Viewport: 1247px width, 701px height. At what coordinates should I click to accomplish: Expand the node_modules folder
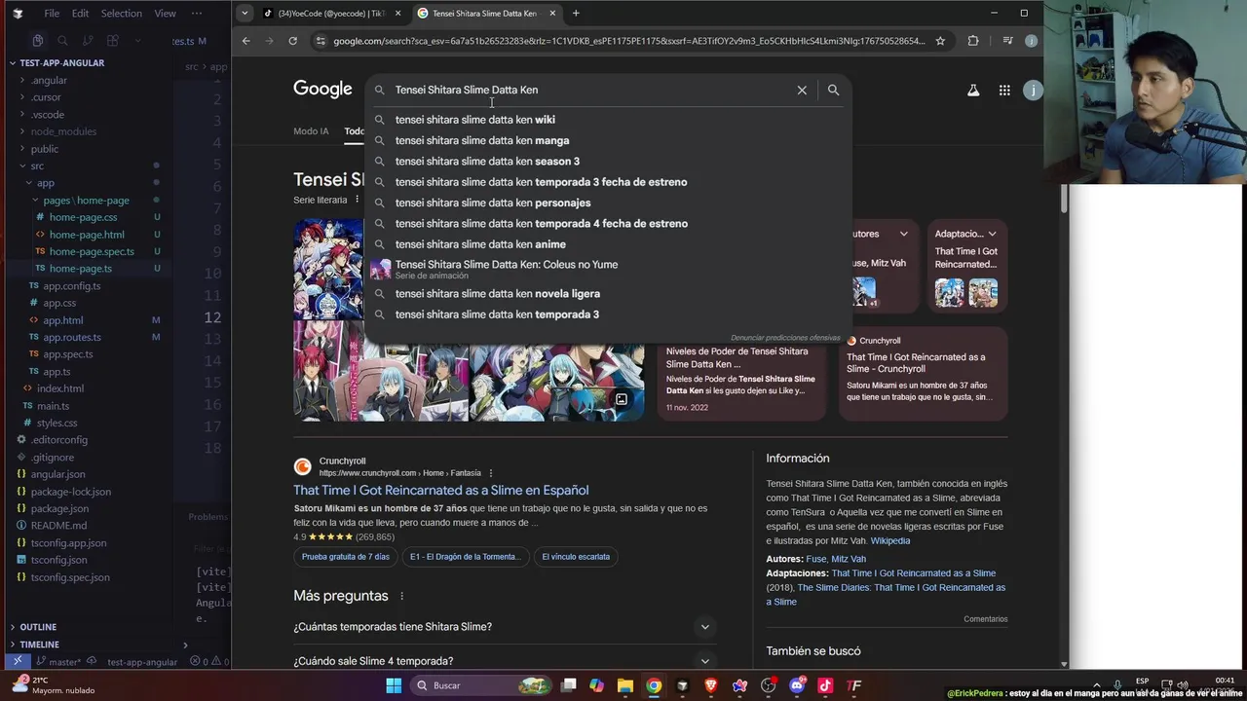click(x=63, y=131)
